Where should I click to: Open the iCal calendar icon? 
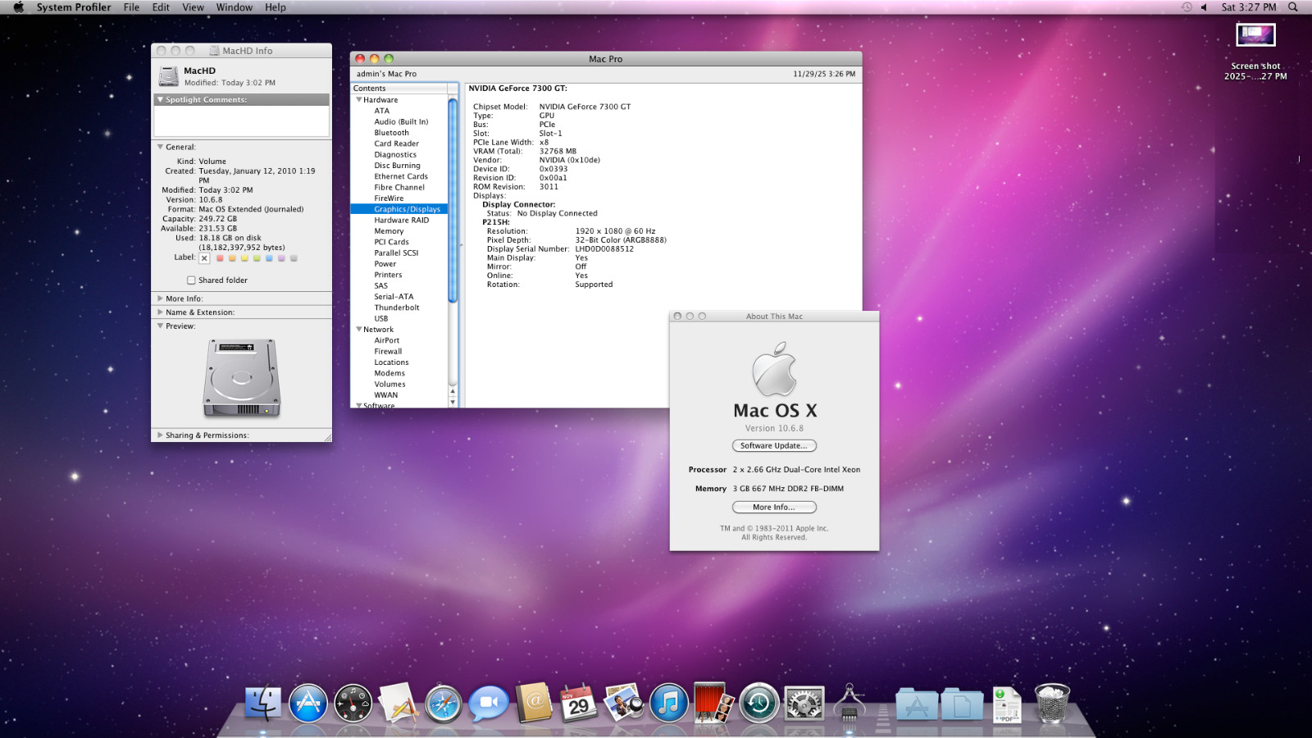(x=578, y=704)
